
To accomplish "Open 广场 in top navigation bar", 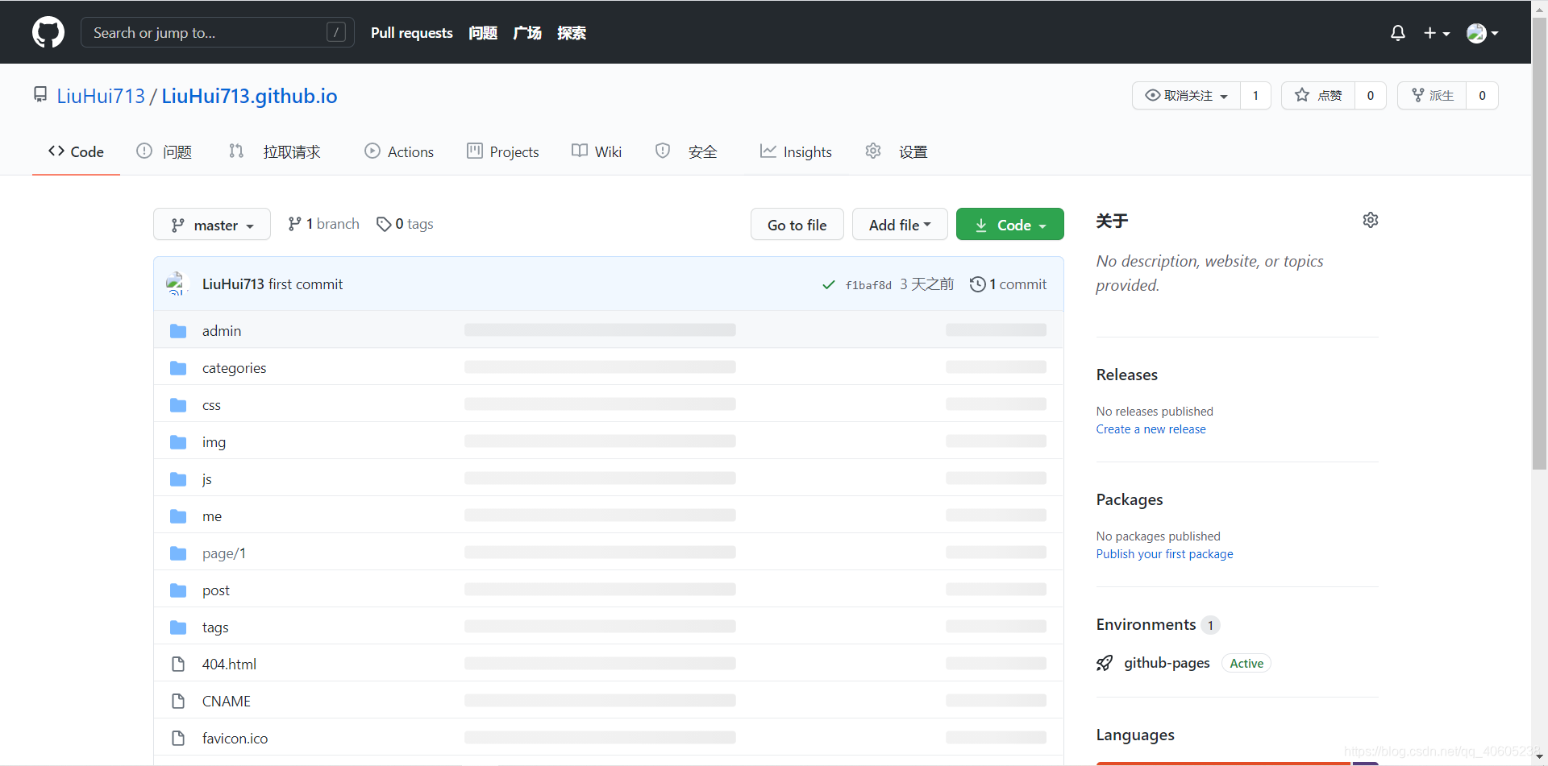I will 527,33.
